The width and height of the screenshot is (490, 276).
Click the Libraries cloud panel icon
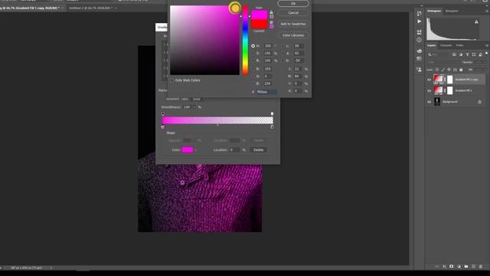pos(419,51)
